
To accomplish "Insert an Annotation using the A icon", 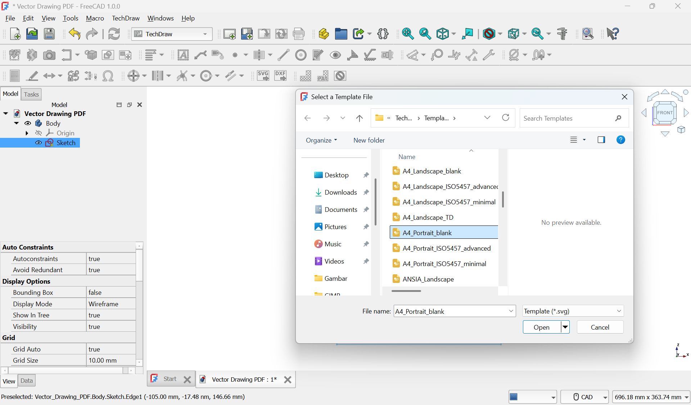I will tap(184, 55).
